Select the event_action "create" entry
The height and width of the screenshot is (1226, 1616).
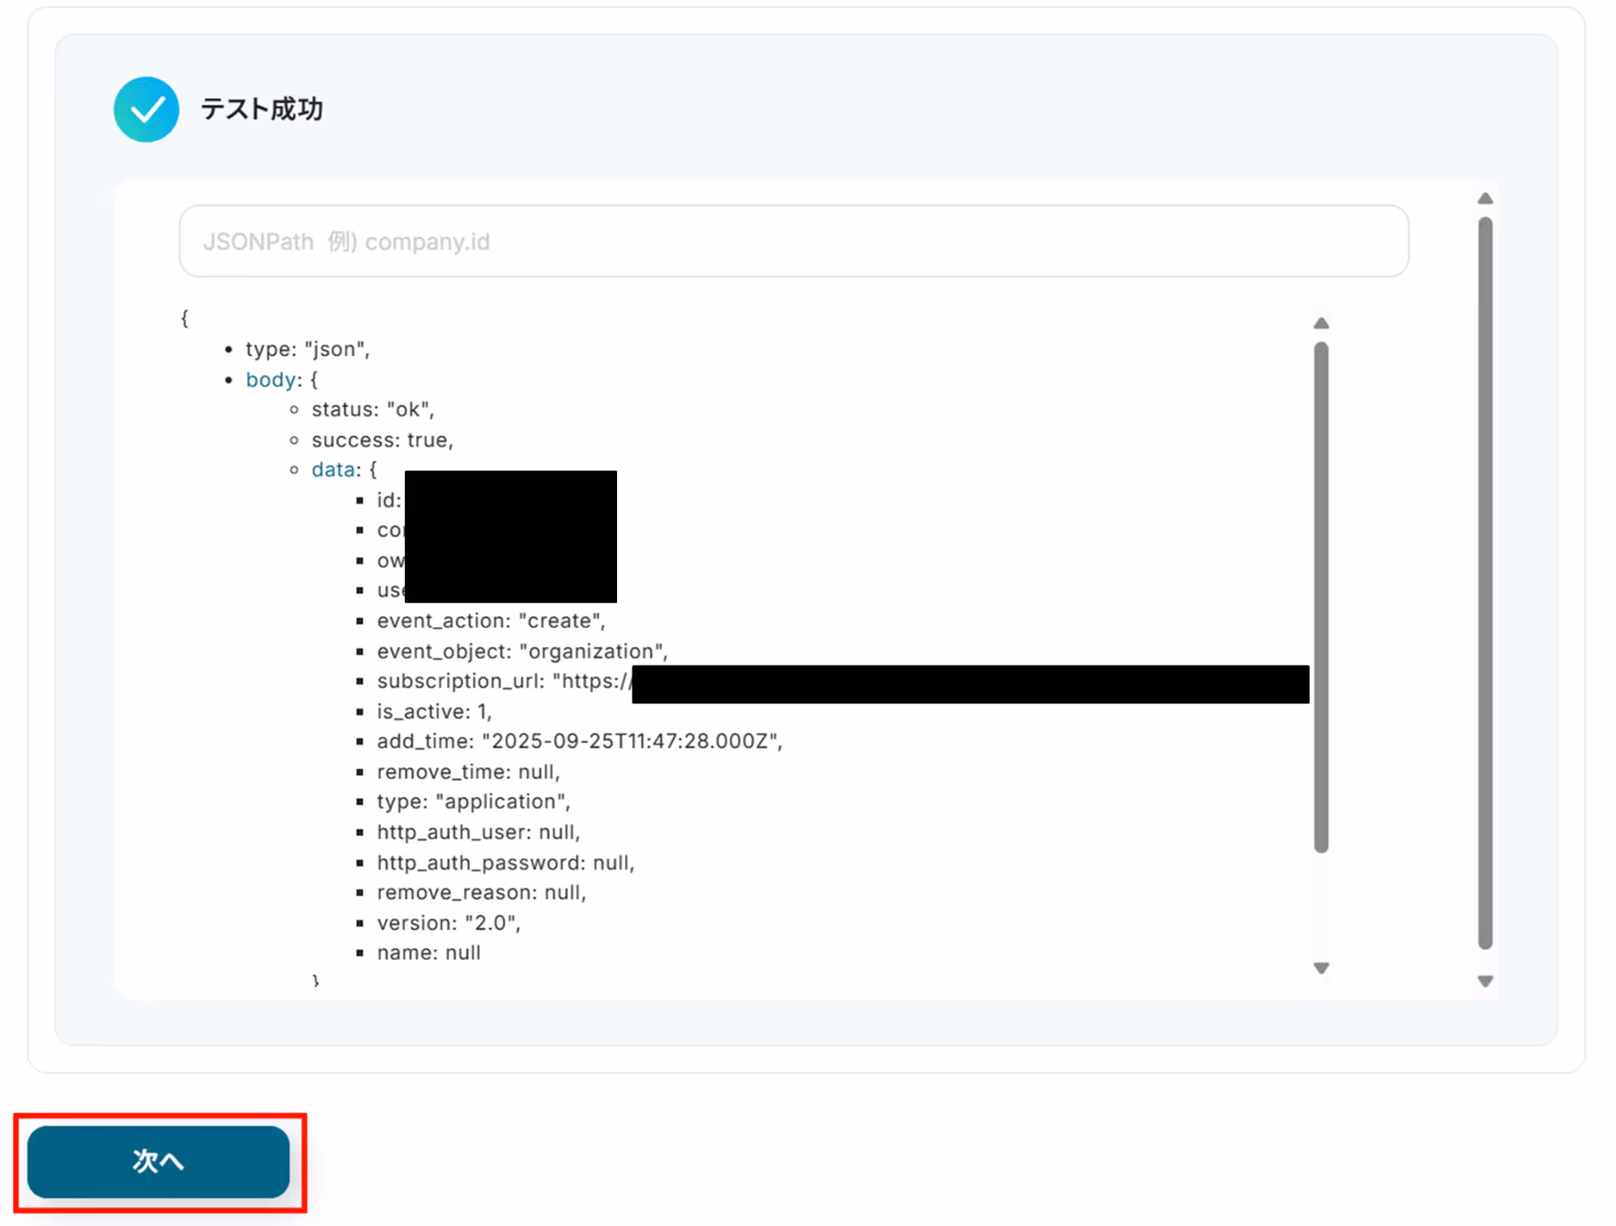click(491, 621)
